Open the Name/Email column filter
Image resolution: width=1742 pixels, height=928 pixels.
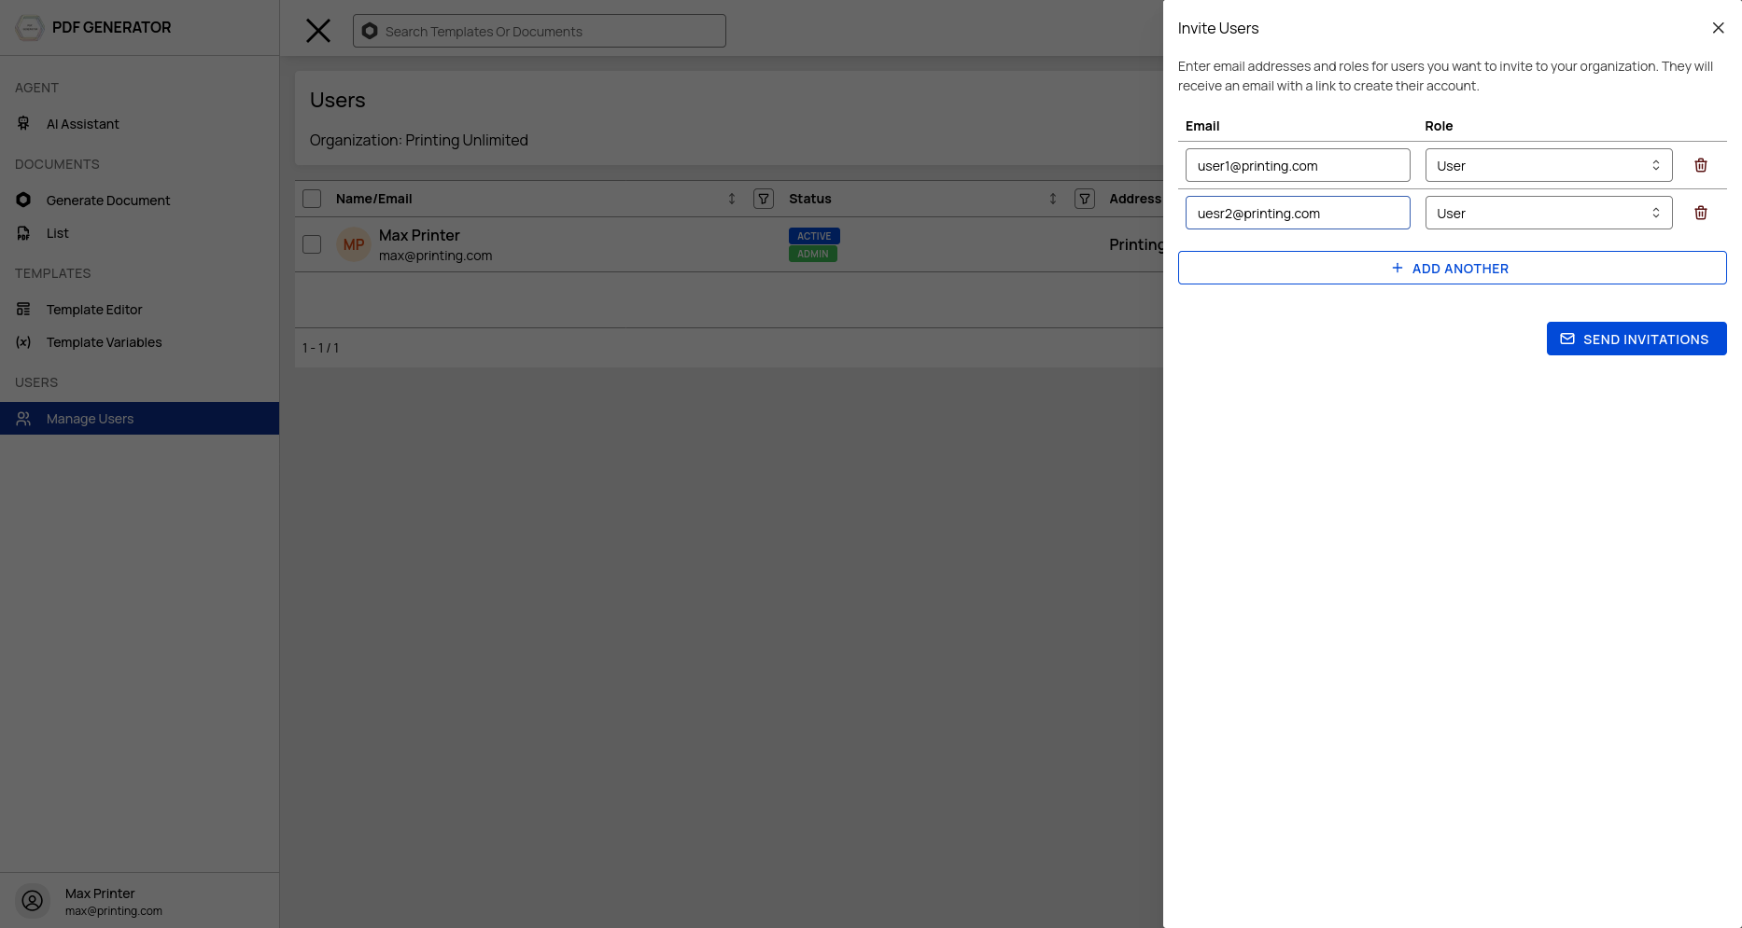(x=764, y=199)
